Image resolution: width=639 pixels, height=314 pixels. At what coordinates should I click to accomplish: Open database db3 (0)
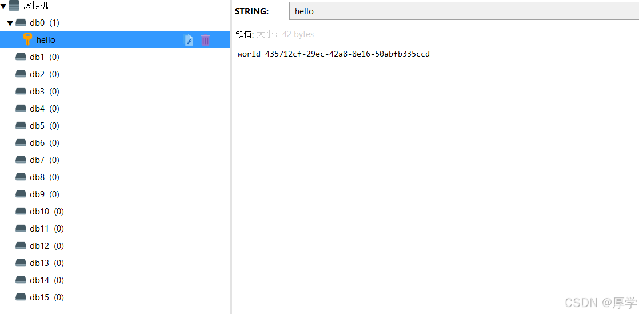click(x=115, y=92)
